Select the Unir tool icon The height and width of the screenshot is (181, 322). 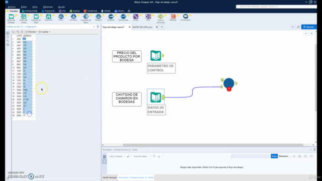[x=148, y=17]
